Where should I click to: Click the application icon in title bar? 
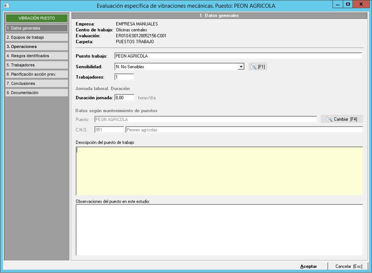click(6, 6)
